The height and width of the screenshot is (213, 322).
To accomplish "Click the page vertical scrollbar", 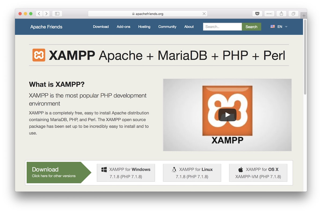I will [305, 57].
